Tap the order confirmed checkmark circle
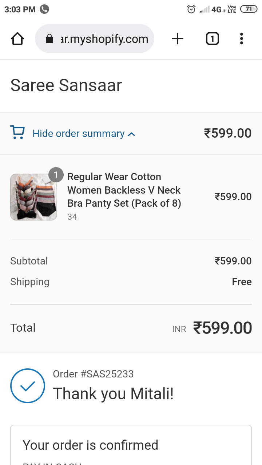The width and height of the screenshot is (262, 465). pos(28,386)
